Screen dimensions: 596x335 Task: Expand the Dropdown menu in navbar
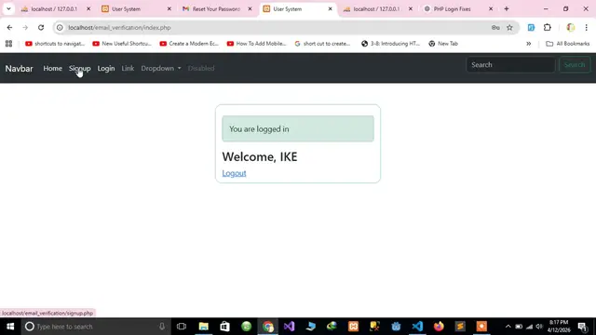161,68
